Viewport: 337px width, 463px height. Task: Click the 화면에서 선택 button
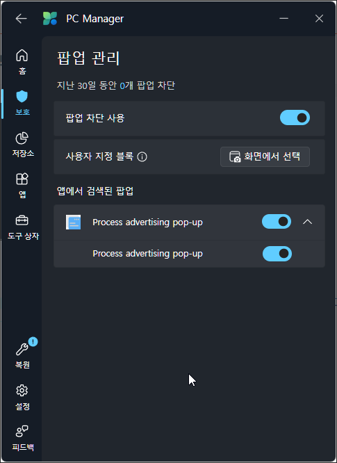coord(265,157)
